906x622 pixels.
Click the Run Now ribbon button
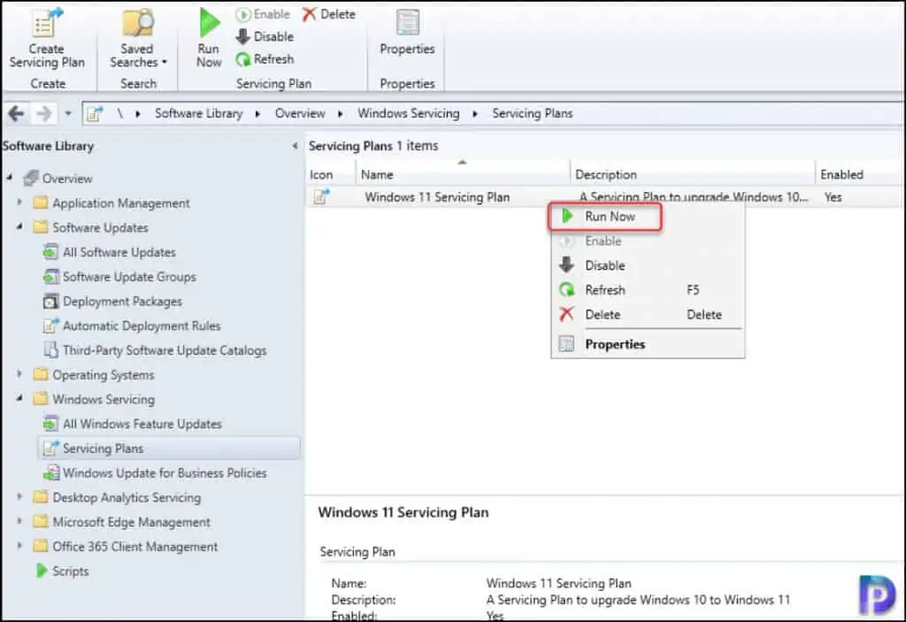pos(209,38)
